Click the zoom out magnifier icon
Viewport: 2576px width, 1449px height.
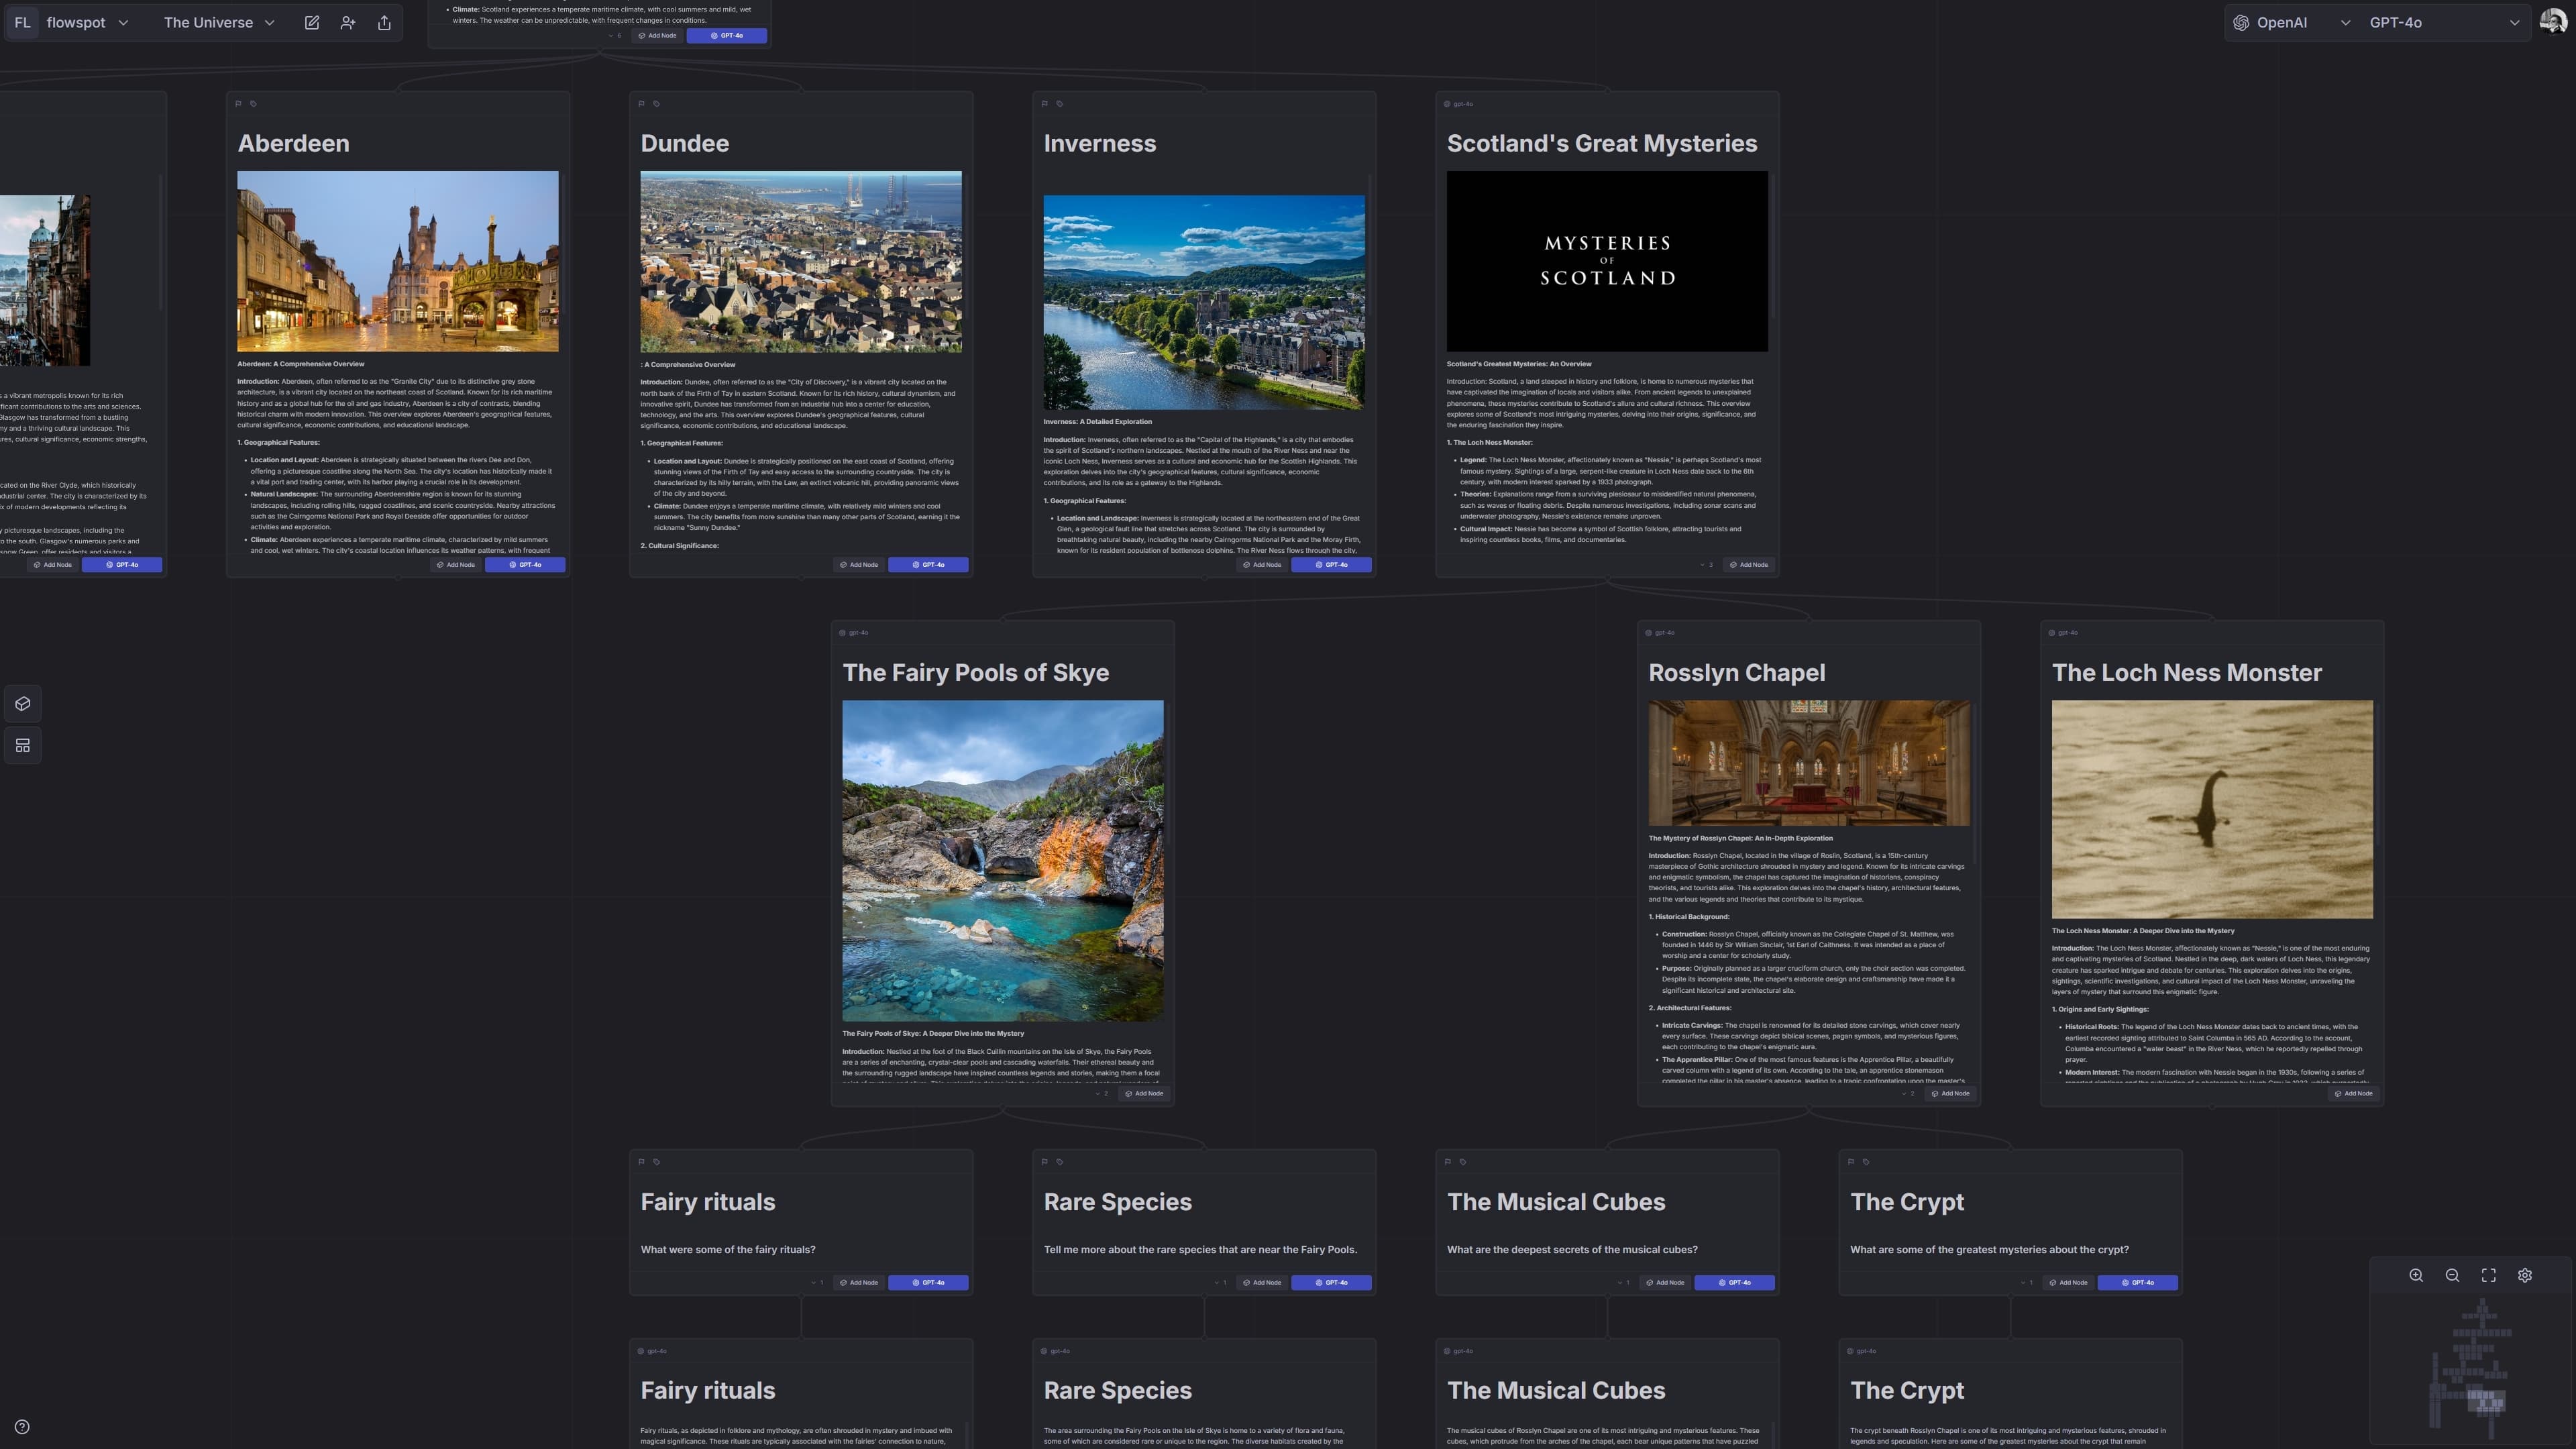point(2452,1275)
